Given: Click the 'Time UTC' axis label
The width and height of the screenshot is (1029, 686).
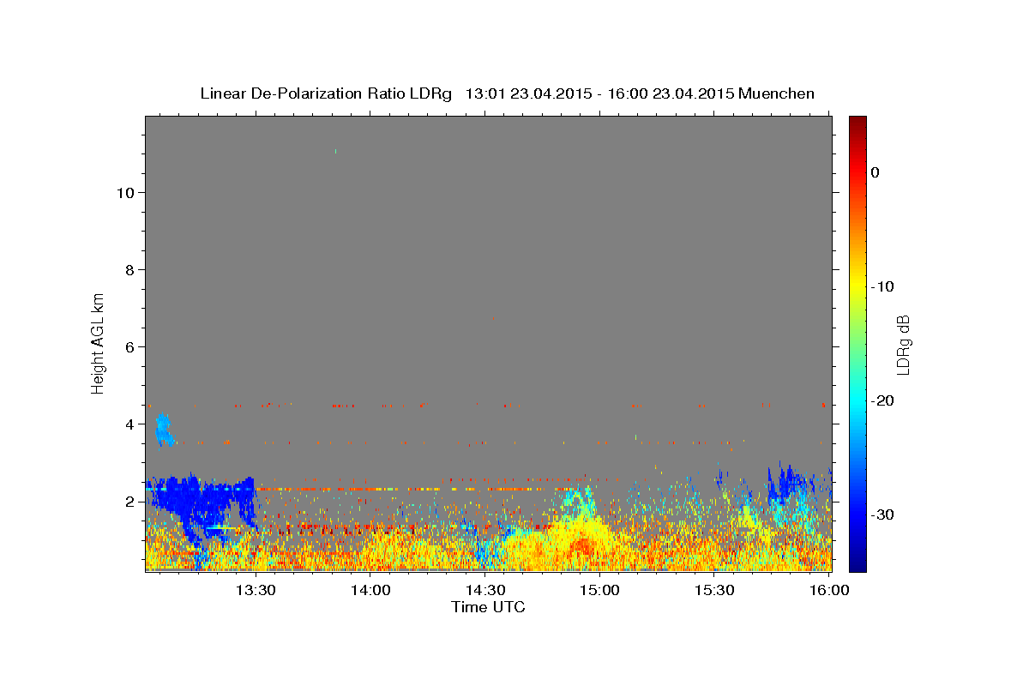Looking at the screenshot, I should point(488,607).
